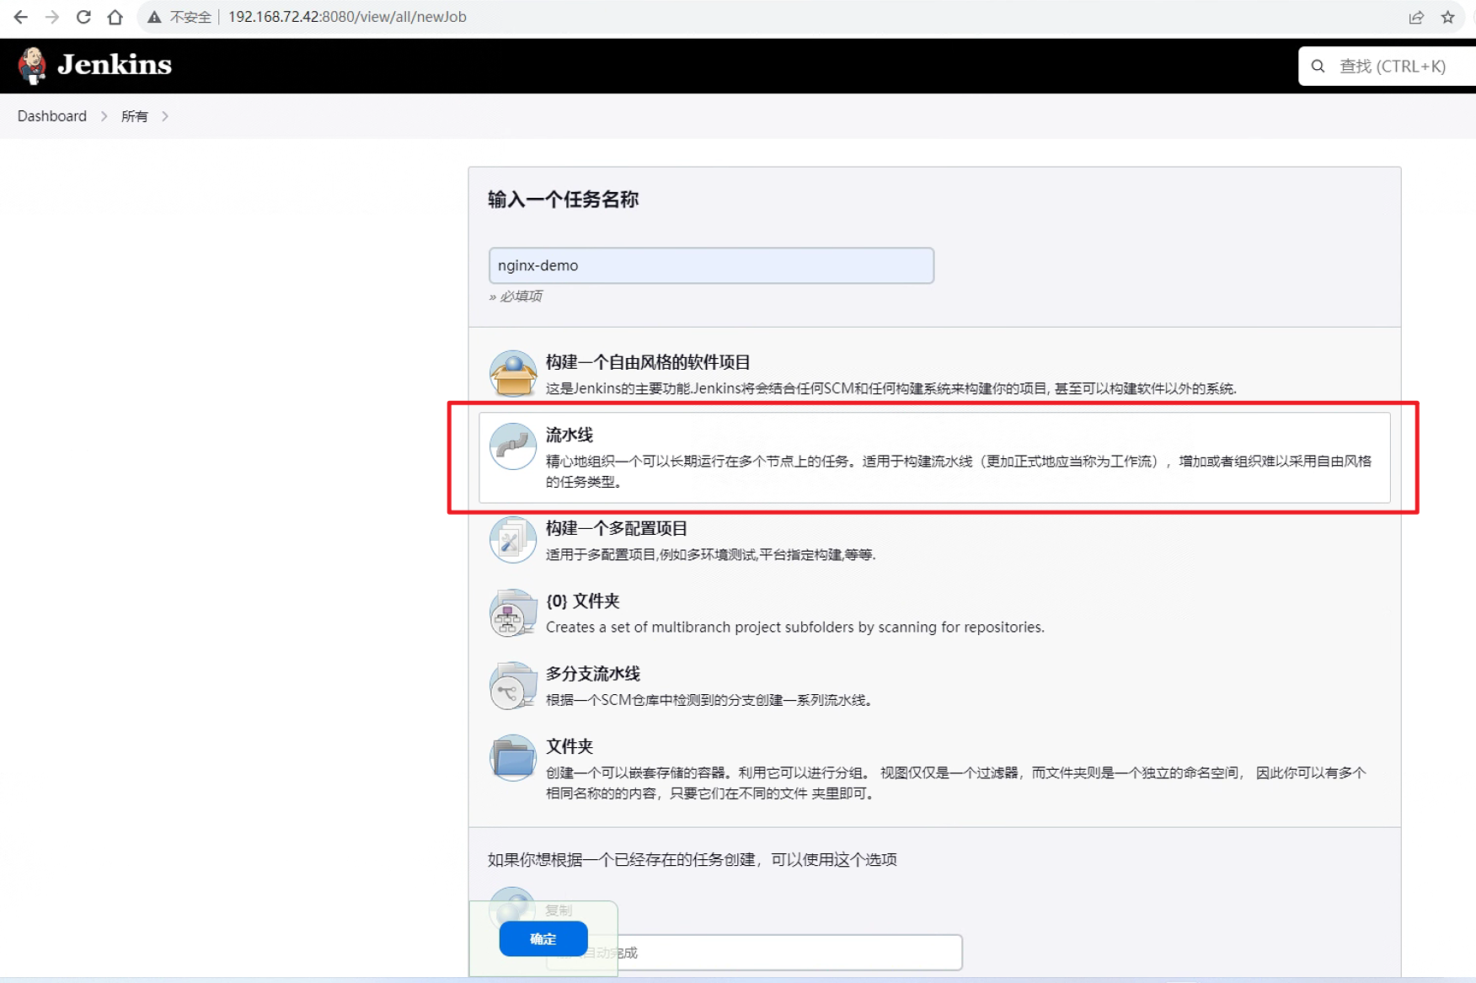The height and width of the screenshot is (983, 1476).
Task: Click the Jenkins butler logo icon
Action: coord(32,66)
